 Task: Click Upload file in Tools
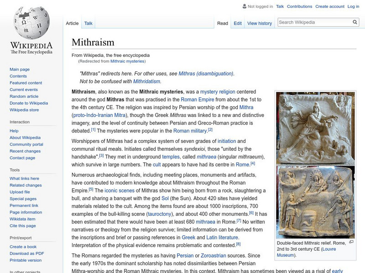click(20, 192)
